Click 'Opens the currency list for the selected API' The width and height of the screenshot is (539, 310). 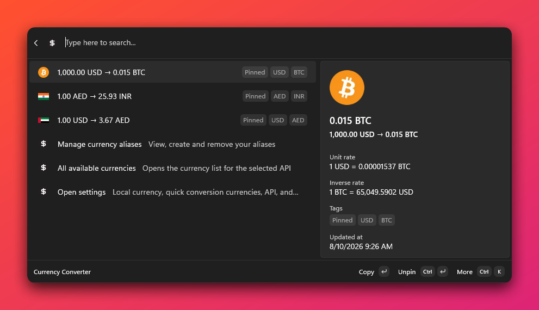click(216, 168)
